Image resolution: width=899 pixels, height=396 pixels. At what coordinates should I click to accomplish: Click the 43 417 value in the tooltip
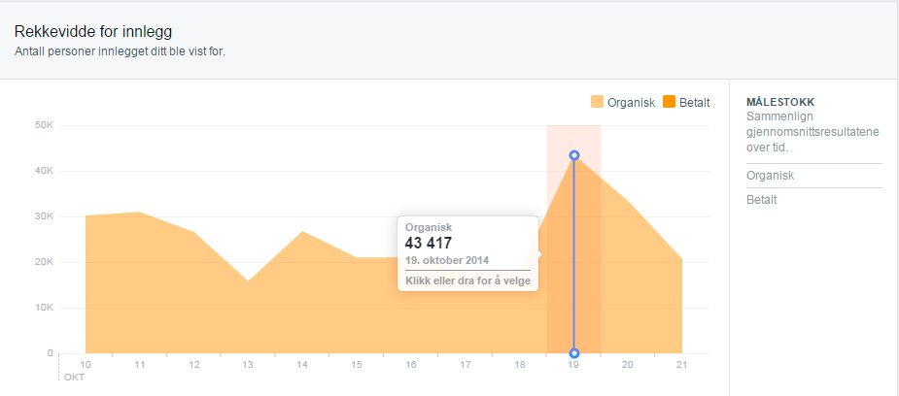click(x=430, y=244)
